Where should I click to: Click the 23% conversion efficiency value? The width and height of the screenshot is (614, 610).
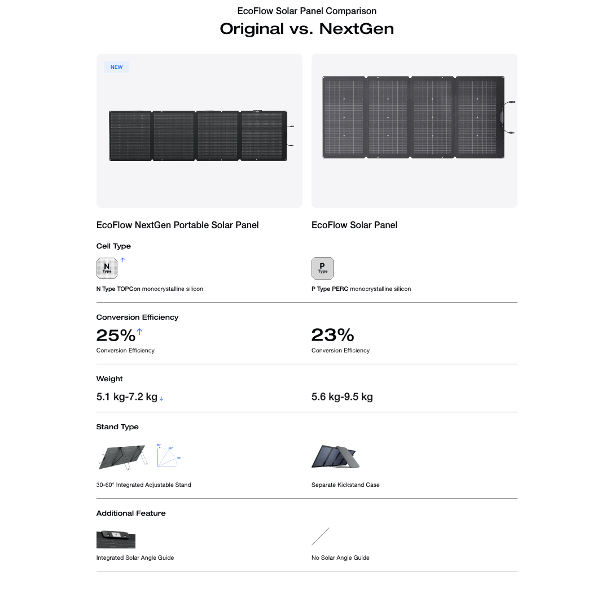[332, 335]
